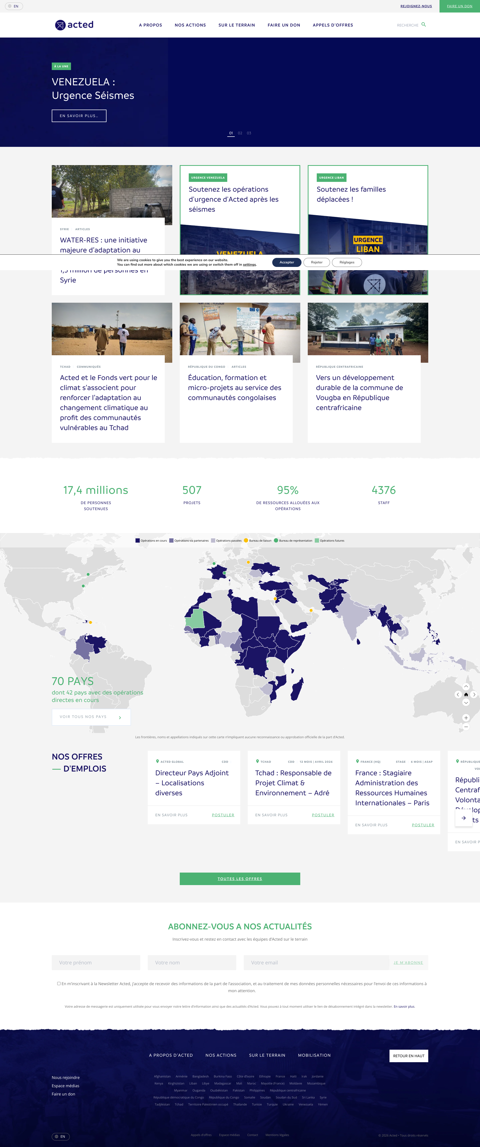This screenshot has height=1147, width=480.
Task: Open the Vougba article thumbnail image
Action: click(368, 329)
